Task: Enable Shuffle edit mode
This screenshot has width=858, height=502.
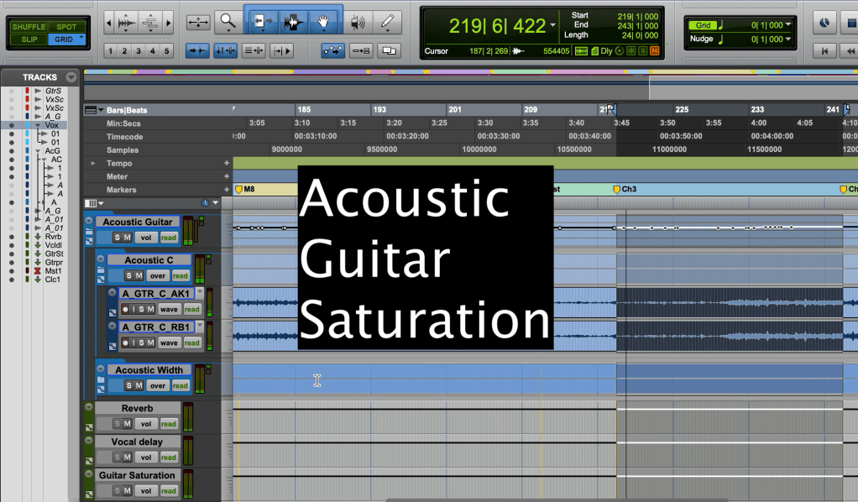Action: coord(29,27)
